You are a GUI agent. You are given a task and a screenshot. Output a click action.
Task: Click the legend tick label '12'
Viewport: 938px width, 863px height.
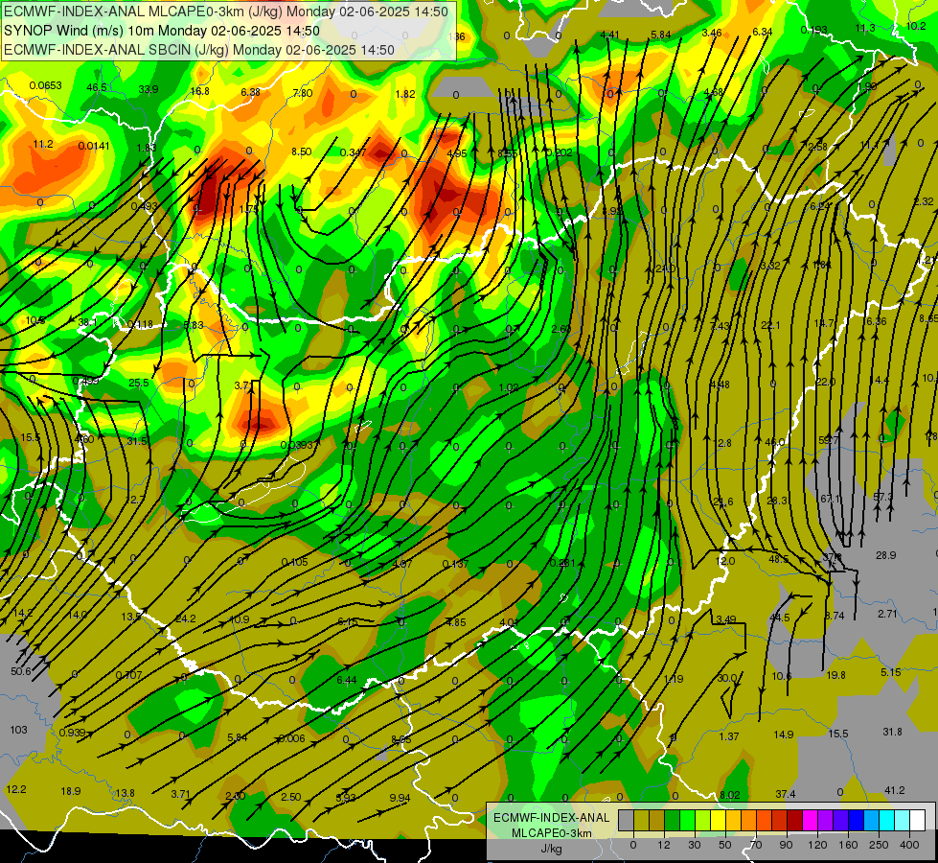tap(664, 845)
